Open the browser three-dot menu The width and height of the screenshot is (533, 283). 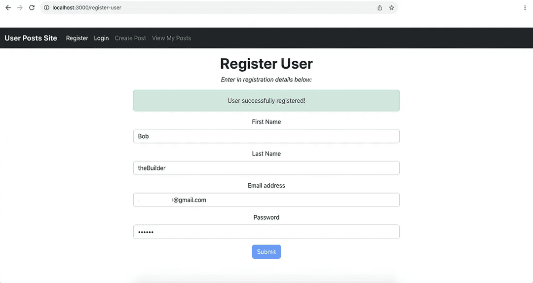coord(525,7)
